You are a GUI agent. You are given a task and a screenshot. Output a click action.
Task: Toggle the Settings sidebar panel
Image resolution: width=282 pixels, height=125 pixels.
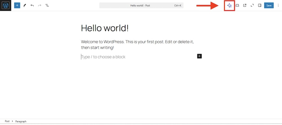tap(260, 5)
